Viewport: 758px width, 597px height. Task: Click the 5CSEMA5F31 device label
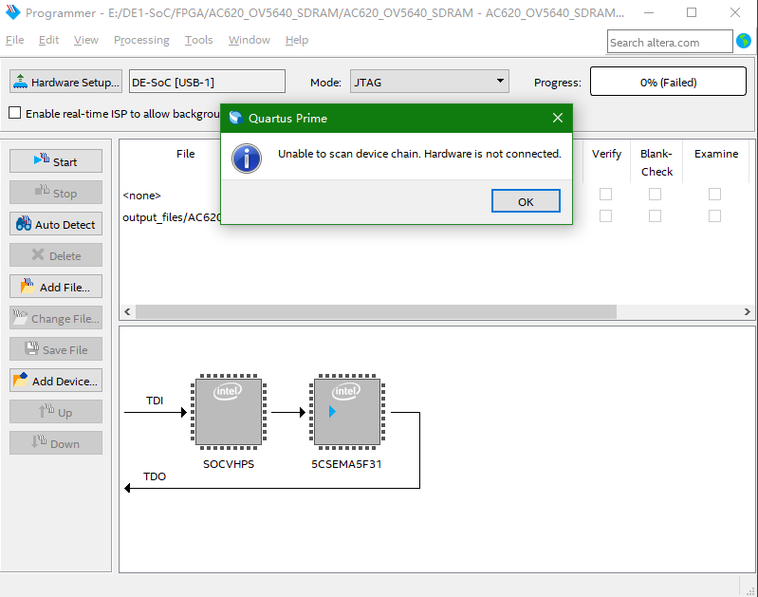[x=346, y=464]
